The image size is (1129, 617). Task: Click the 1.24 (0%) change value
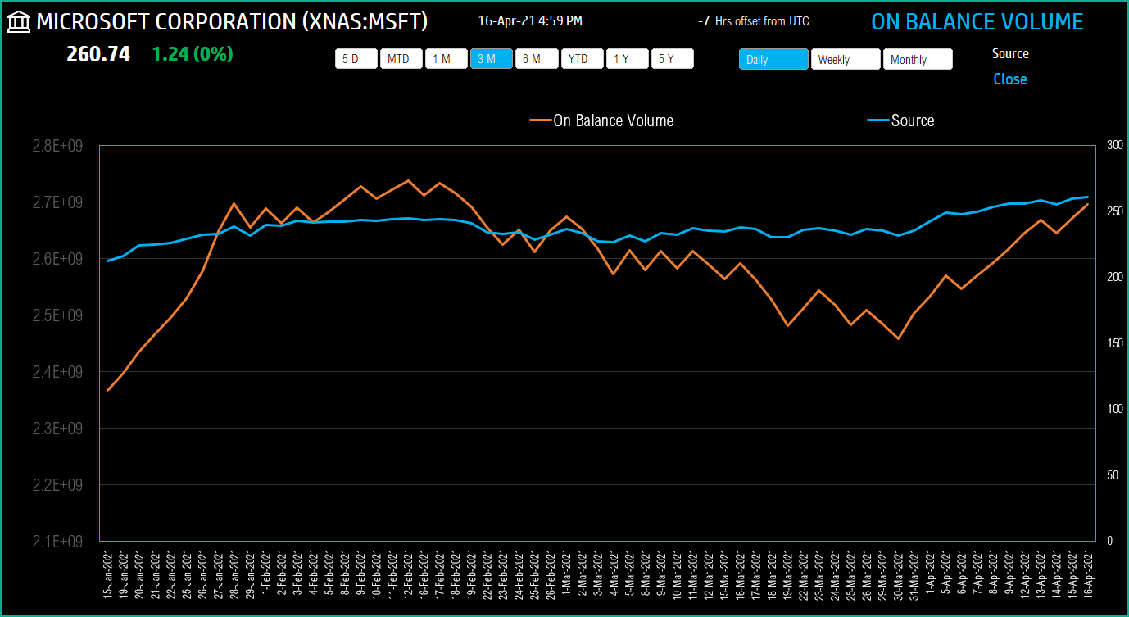193,55
